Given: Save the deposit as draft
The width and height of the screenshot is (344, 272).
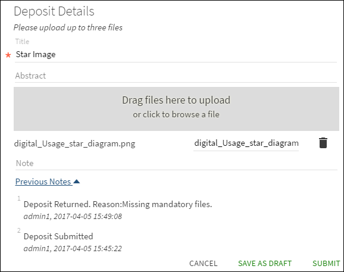Looking at the screenshot, I should (x=265, y=263).
